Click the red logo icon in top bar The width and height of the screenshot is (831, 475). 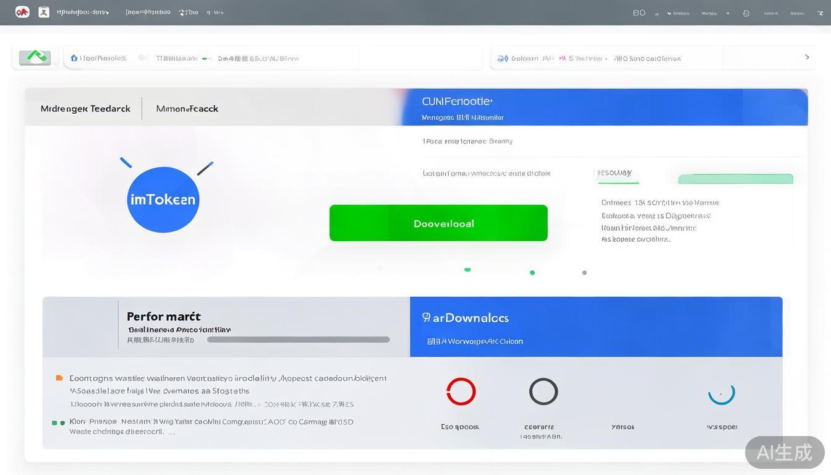22,12
